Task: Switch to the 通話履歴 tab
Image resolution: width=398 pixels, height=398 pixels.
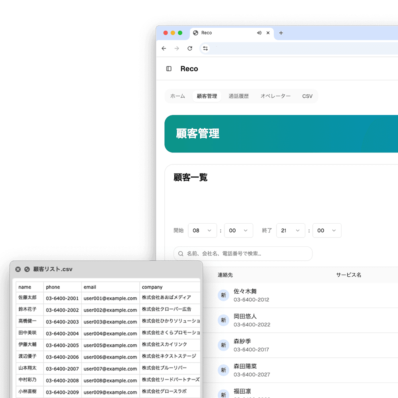Action: click(239, 96)
